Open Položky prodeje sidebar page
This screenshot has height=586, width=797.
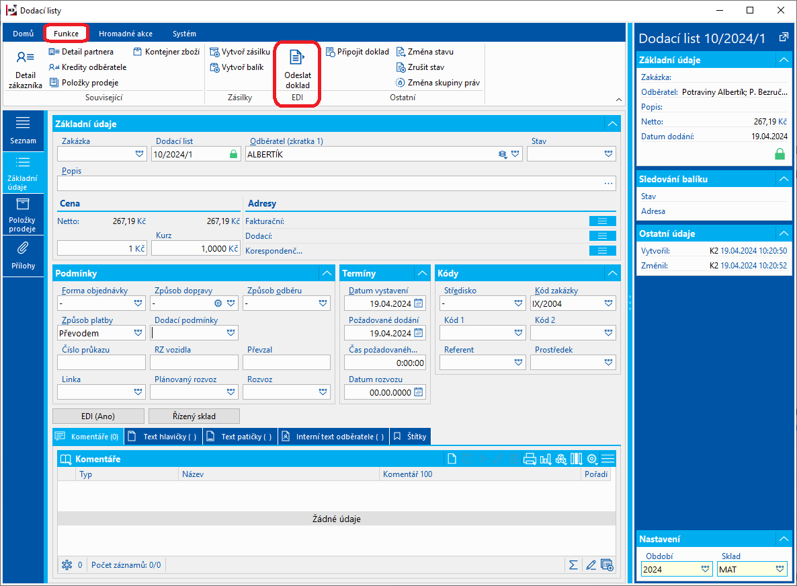(23, 215)
